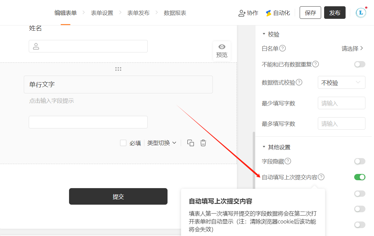Click the help icon next to 数据格式校验
The image size is (374, 236).
(x=299, y=82)
